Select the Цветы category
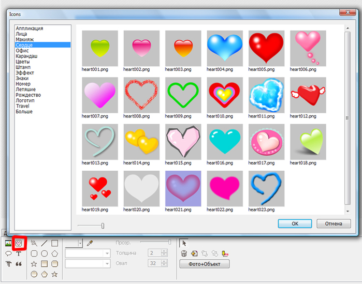 (23, 62)
